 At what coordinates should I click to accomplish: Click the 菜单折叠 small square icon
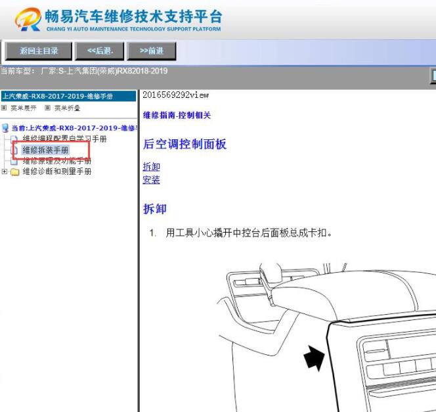47,108
